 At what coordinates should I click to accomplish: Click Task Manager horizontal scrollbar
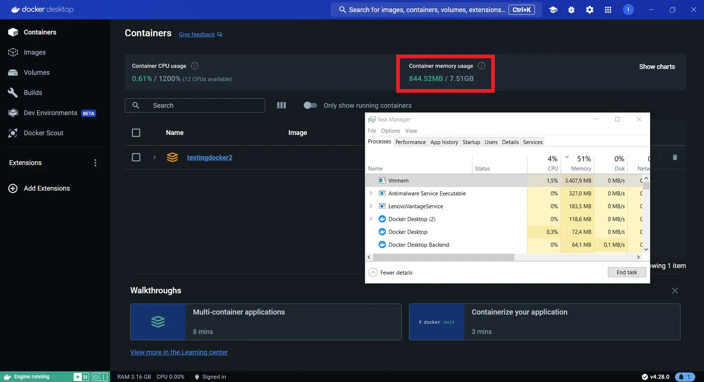[443, 257]
